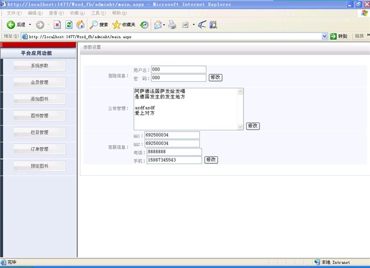Open the 文件 menu
The width and height of the screenshot is (370, 268).
[14, 13]
